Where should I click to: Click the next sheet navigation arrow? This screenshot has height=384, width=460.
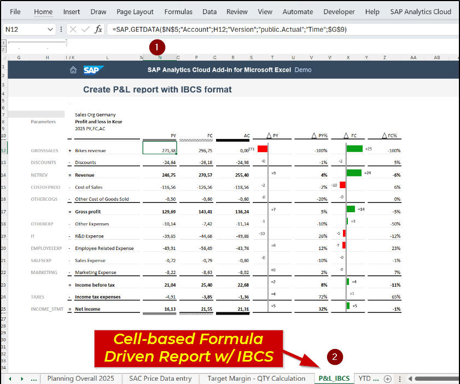tap(21, 378)
